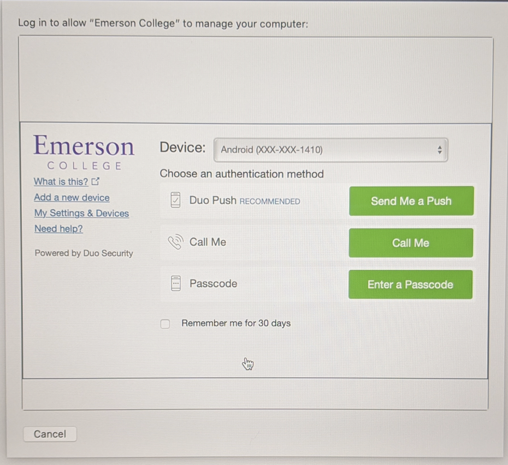Click Enter a Passcode button
This screenshot has height=465, width=508.
[410, 284]
